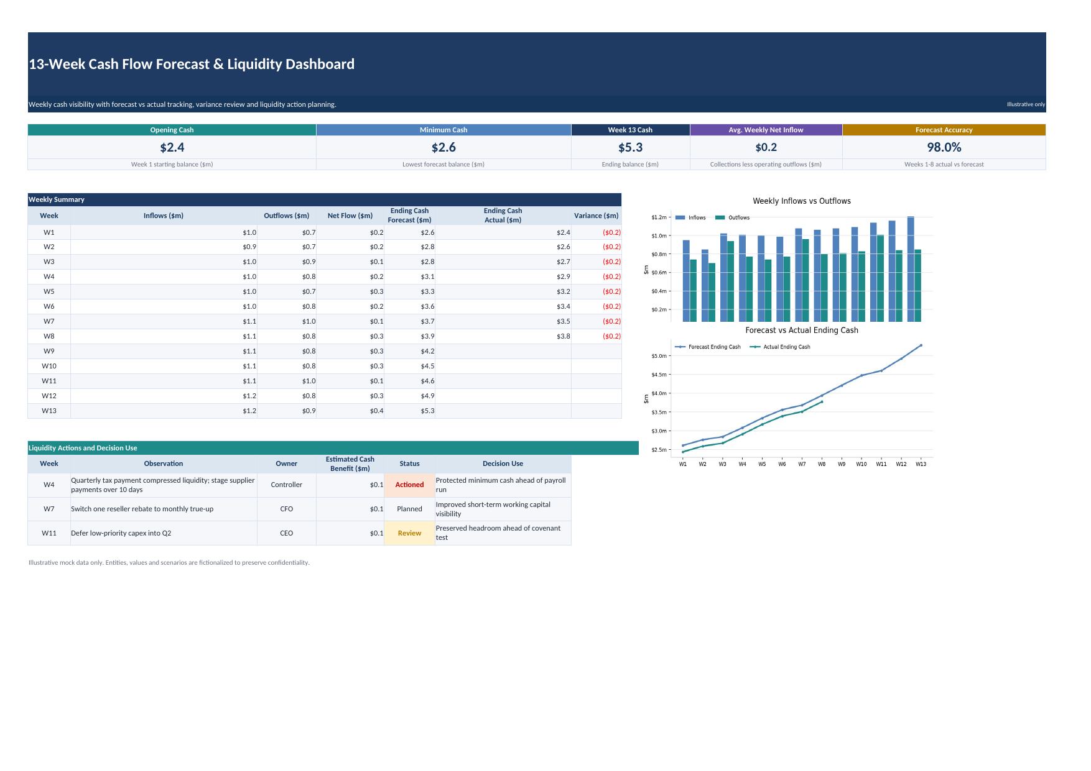Click the W8 point on Actual Ending Cash line
Screen dimensions: 1091x771
pos(822,402)
